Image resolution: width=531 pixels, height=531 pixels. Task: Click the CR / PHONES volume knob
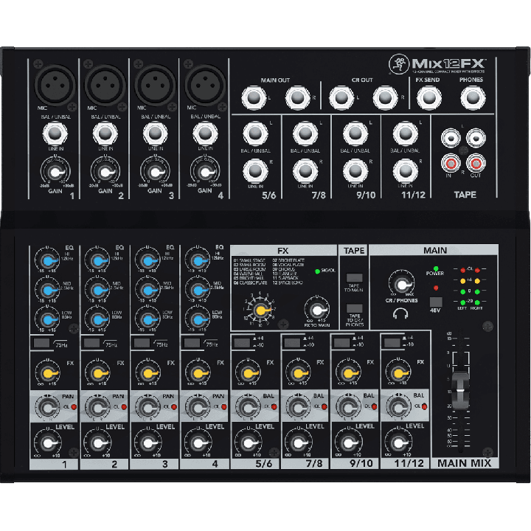point(401,285)
